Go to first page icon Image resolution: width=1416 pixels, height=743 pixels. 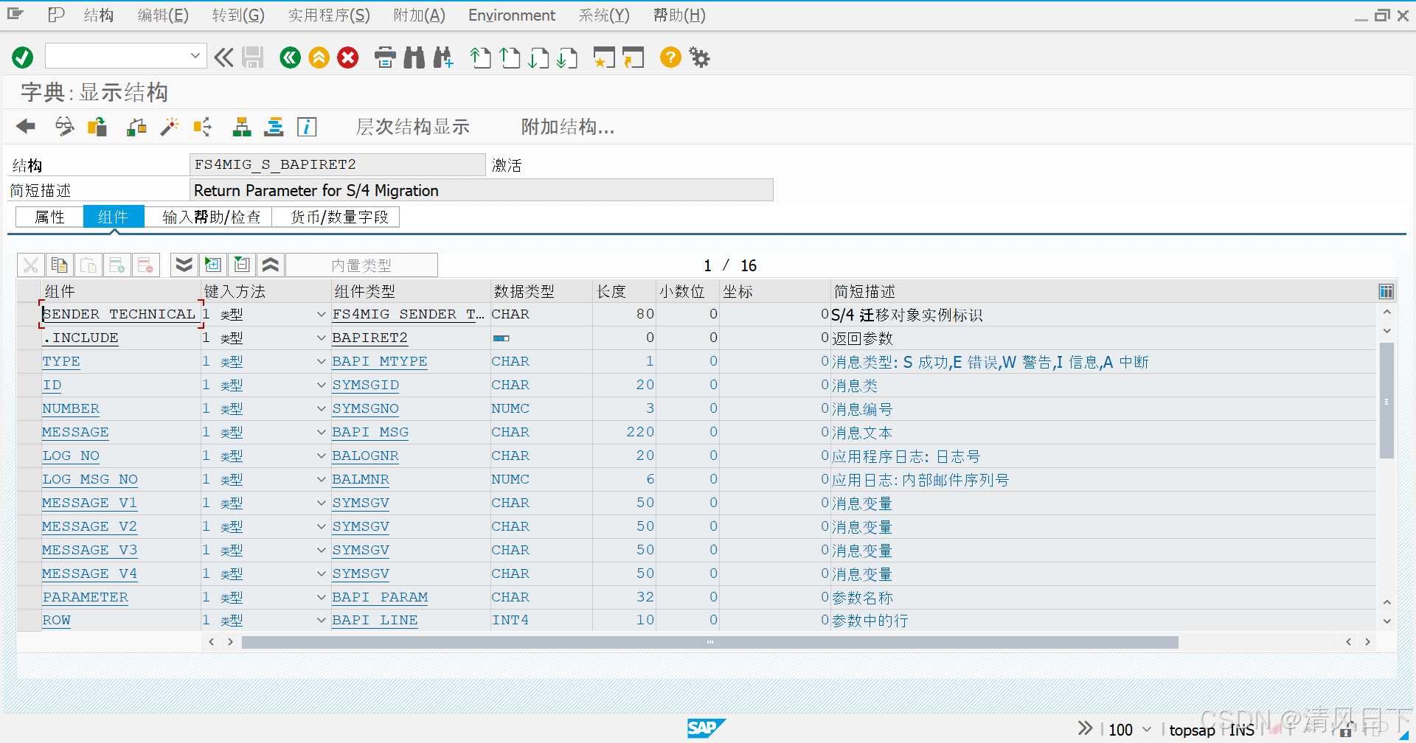pos(480,57)
